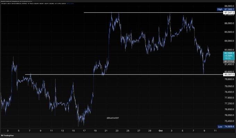Click date 19 on the time axis
This screenshot has width=236, height=138.
tap(95, 131)
